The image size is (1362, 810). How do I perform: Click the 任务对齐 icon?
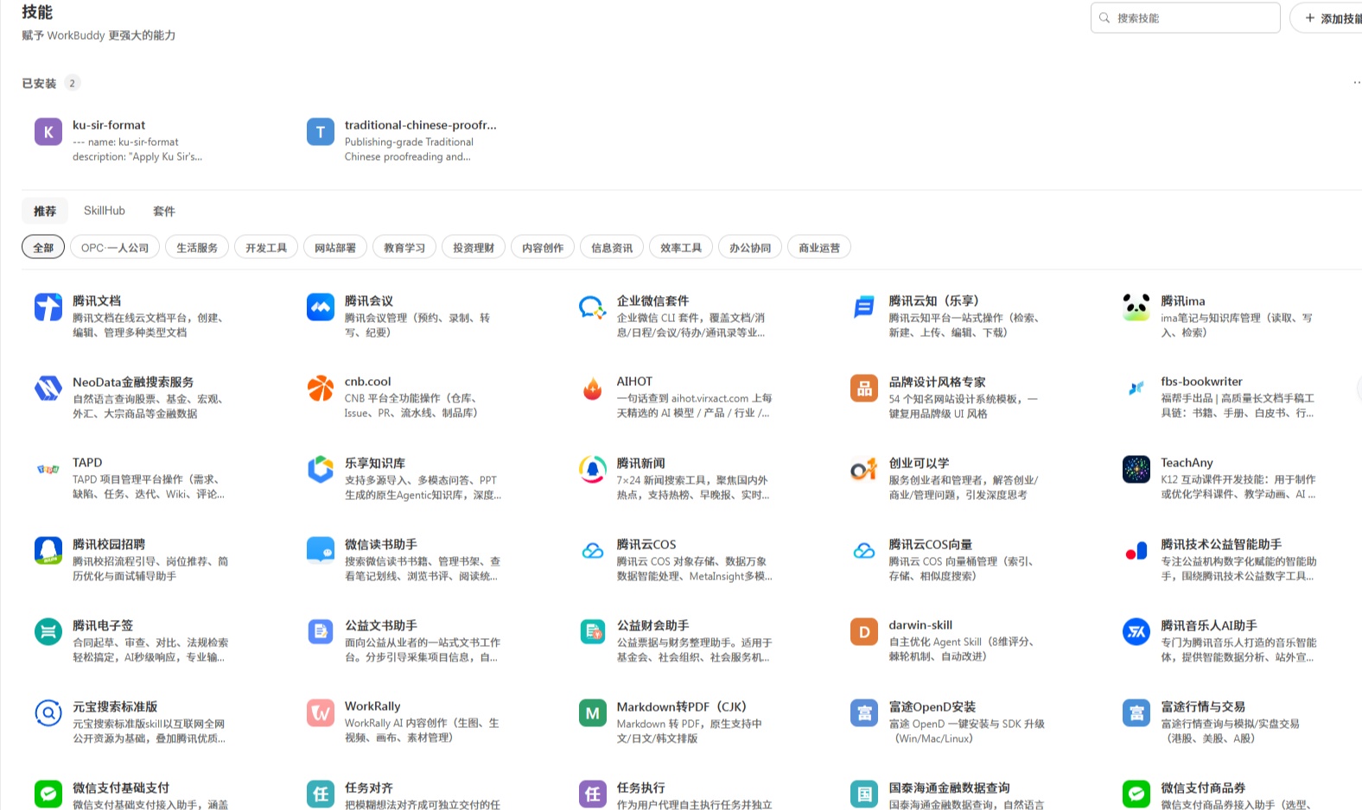tap(321, 794)
